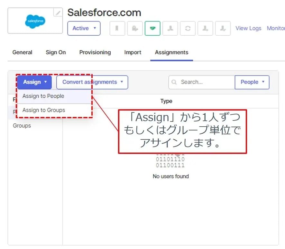This screenshot has height=249, width=285.
Task: Click the magnifier icon in the search box
Action: click(174, 82)
